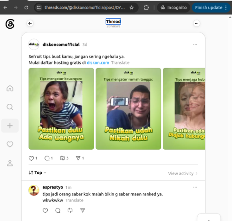The width and height of the screenshot is (232, 221).
Task: Click the Thread heading
Action: tap(113, 21)
